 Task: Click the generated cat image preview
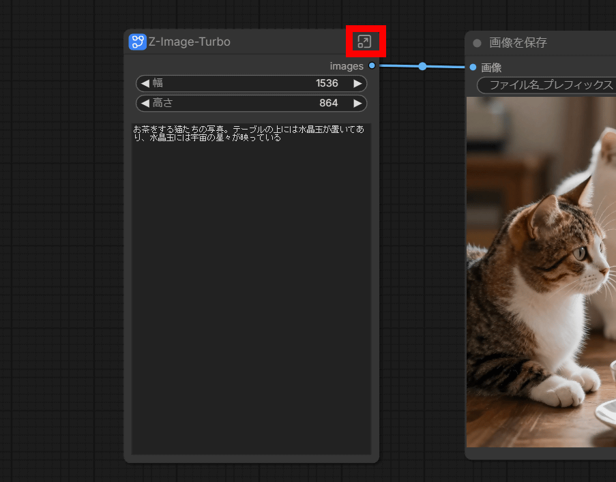[x=539, y=273]
